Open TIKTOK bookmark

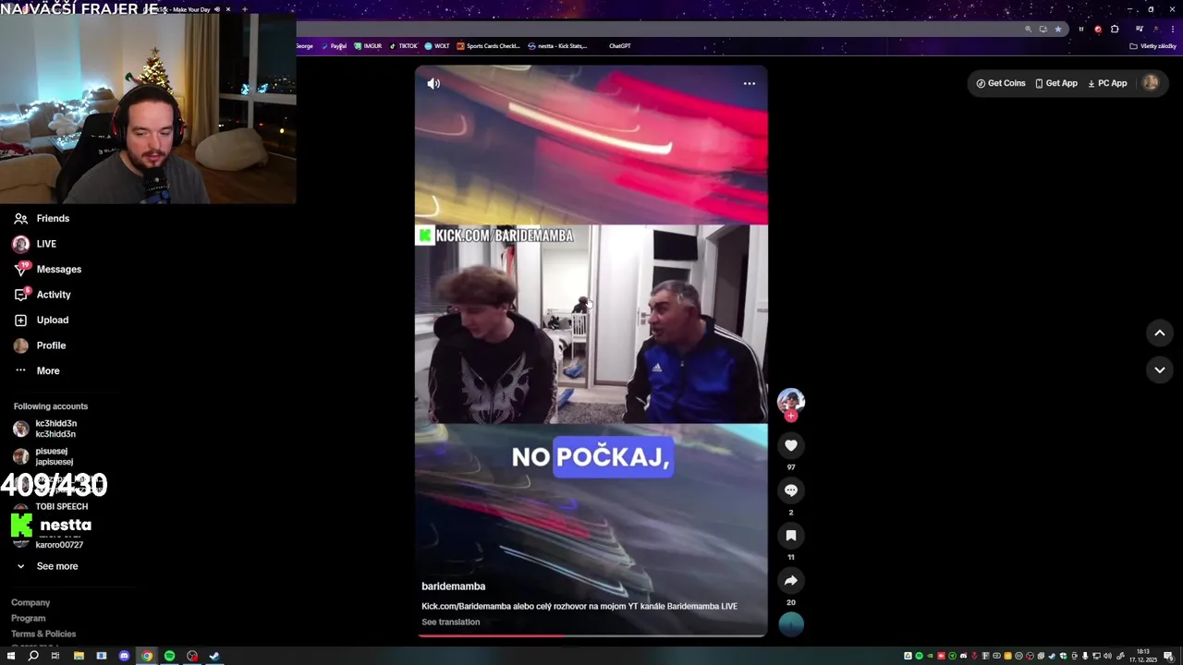[404, 46]
